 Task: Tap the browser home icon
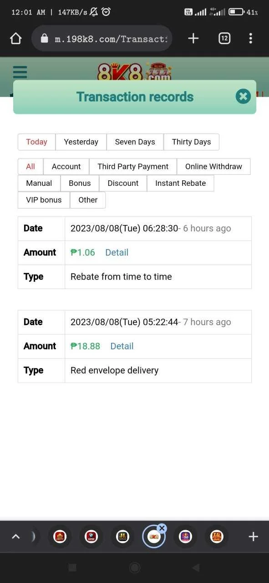16,38
